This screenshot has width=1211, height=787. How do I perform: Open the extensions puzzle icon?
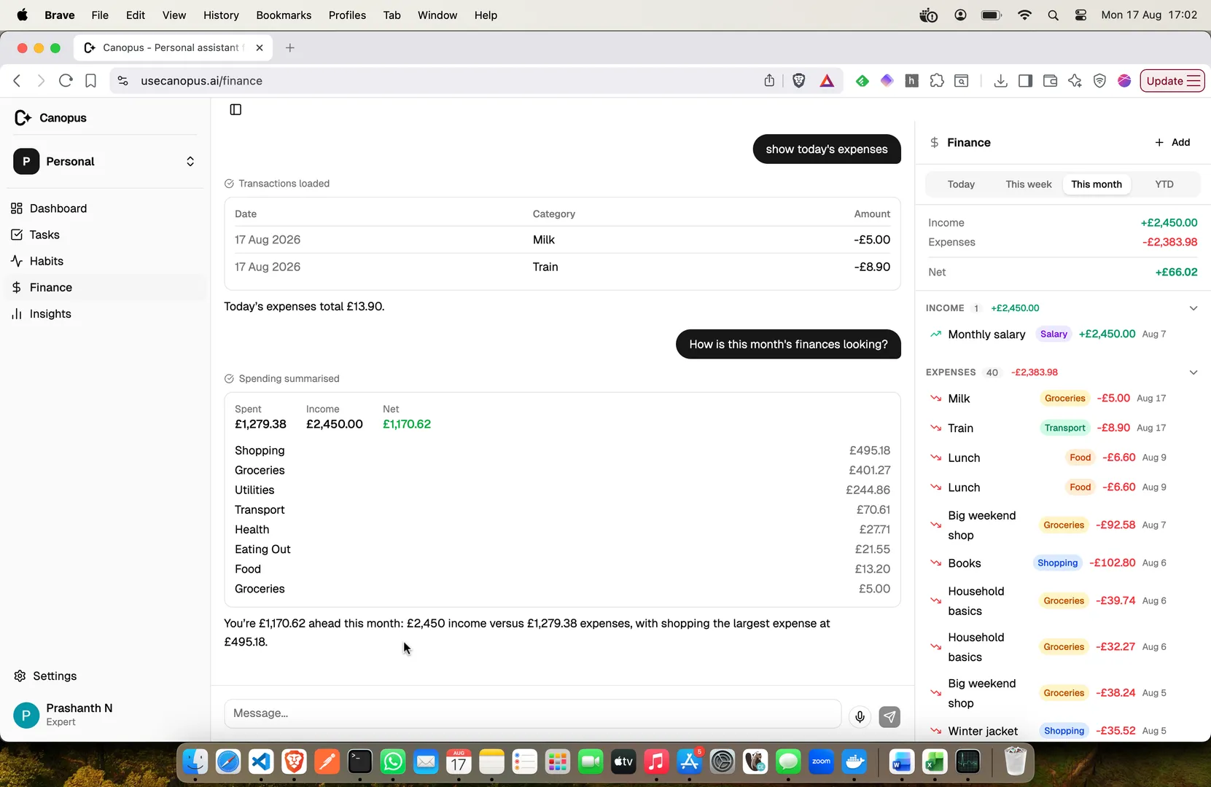pyautogui.click(x=937, y=81)
